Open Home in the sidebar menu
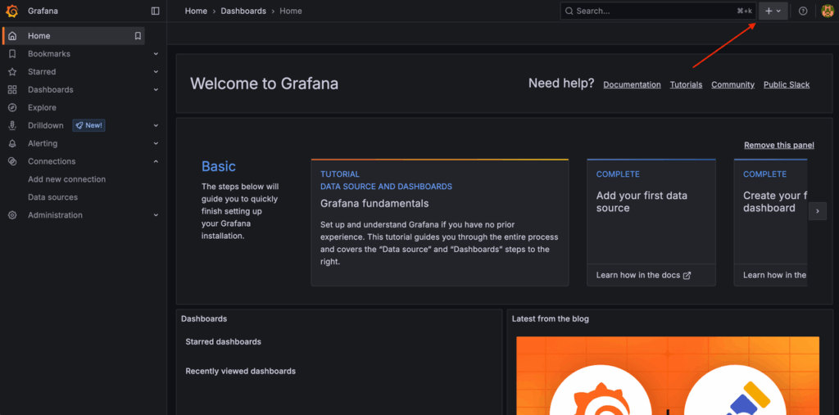The image size is (839, 415). point(39,36)
